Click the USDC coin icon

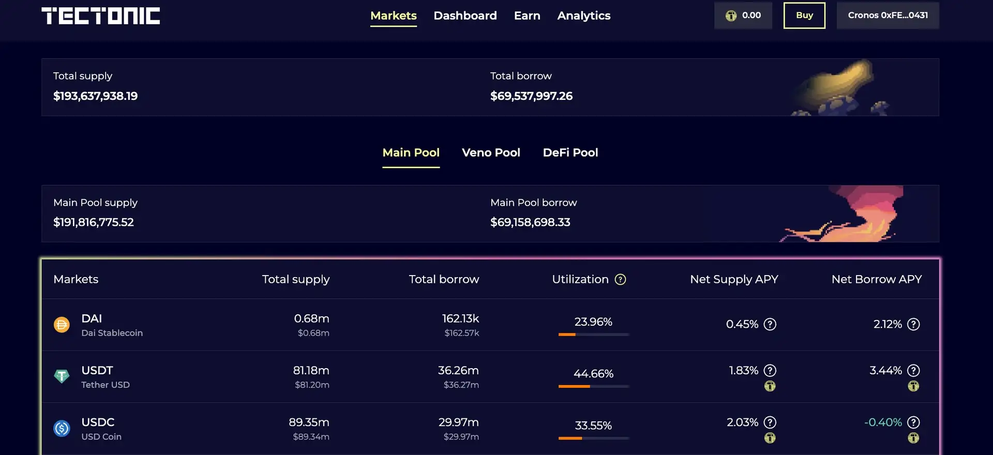(62, 428)
